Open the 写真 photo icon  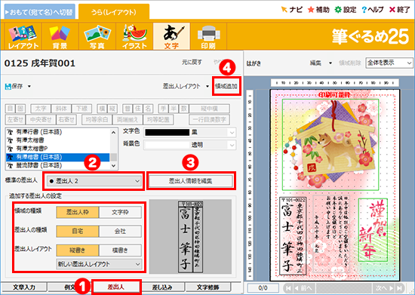pos(97,37)
